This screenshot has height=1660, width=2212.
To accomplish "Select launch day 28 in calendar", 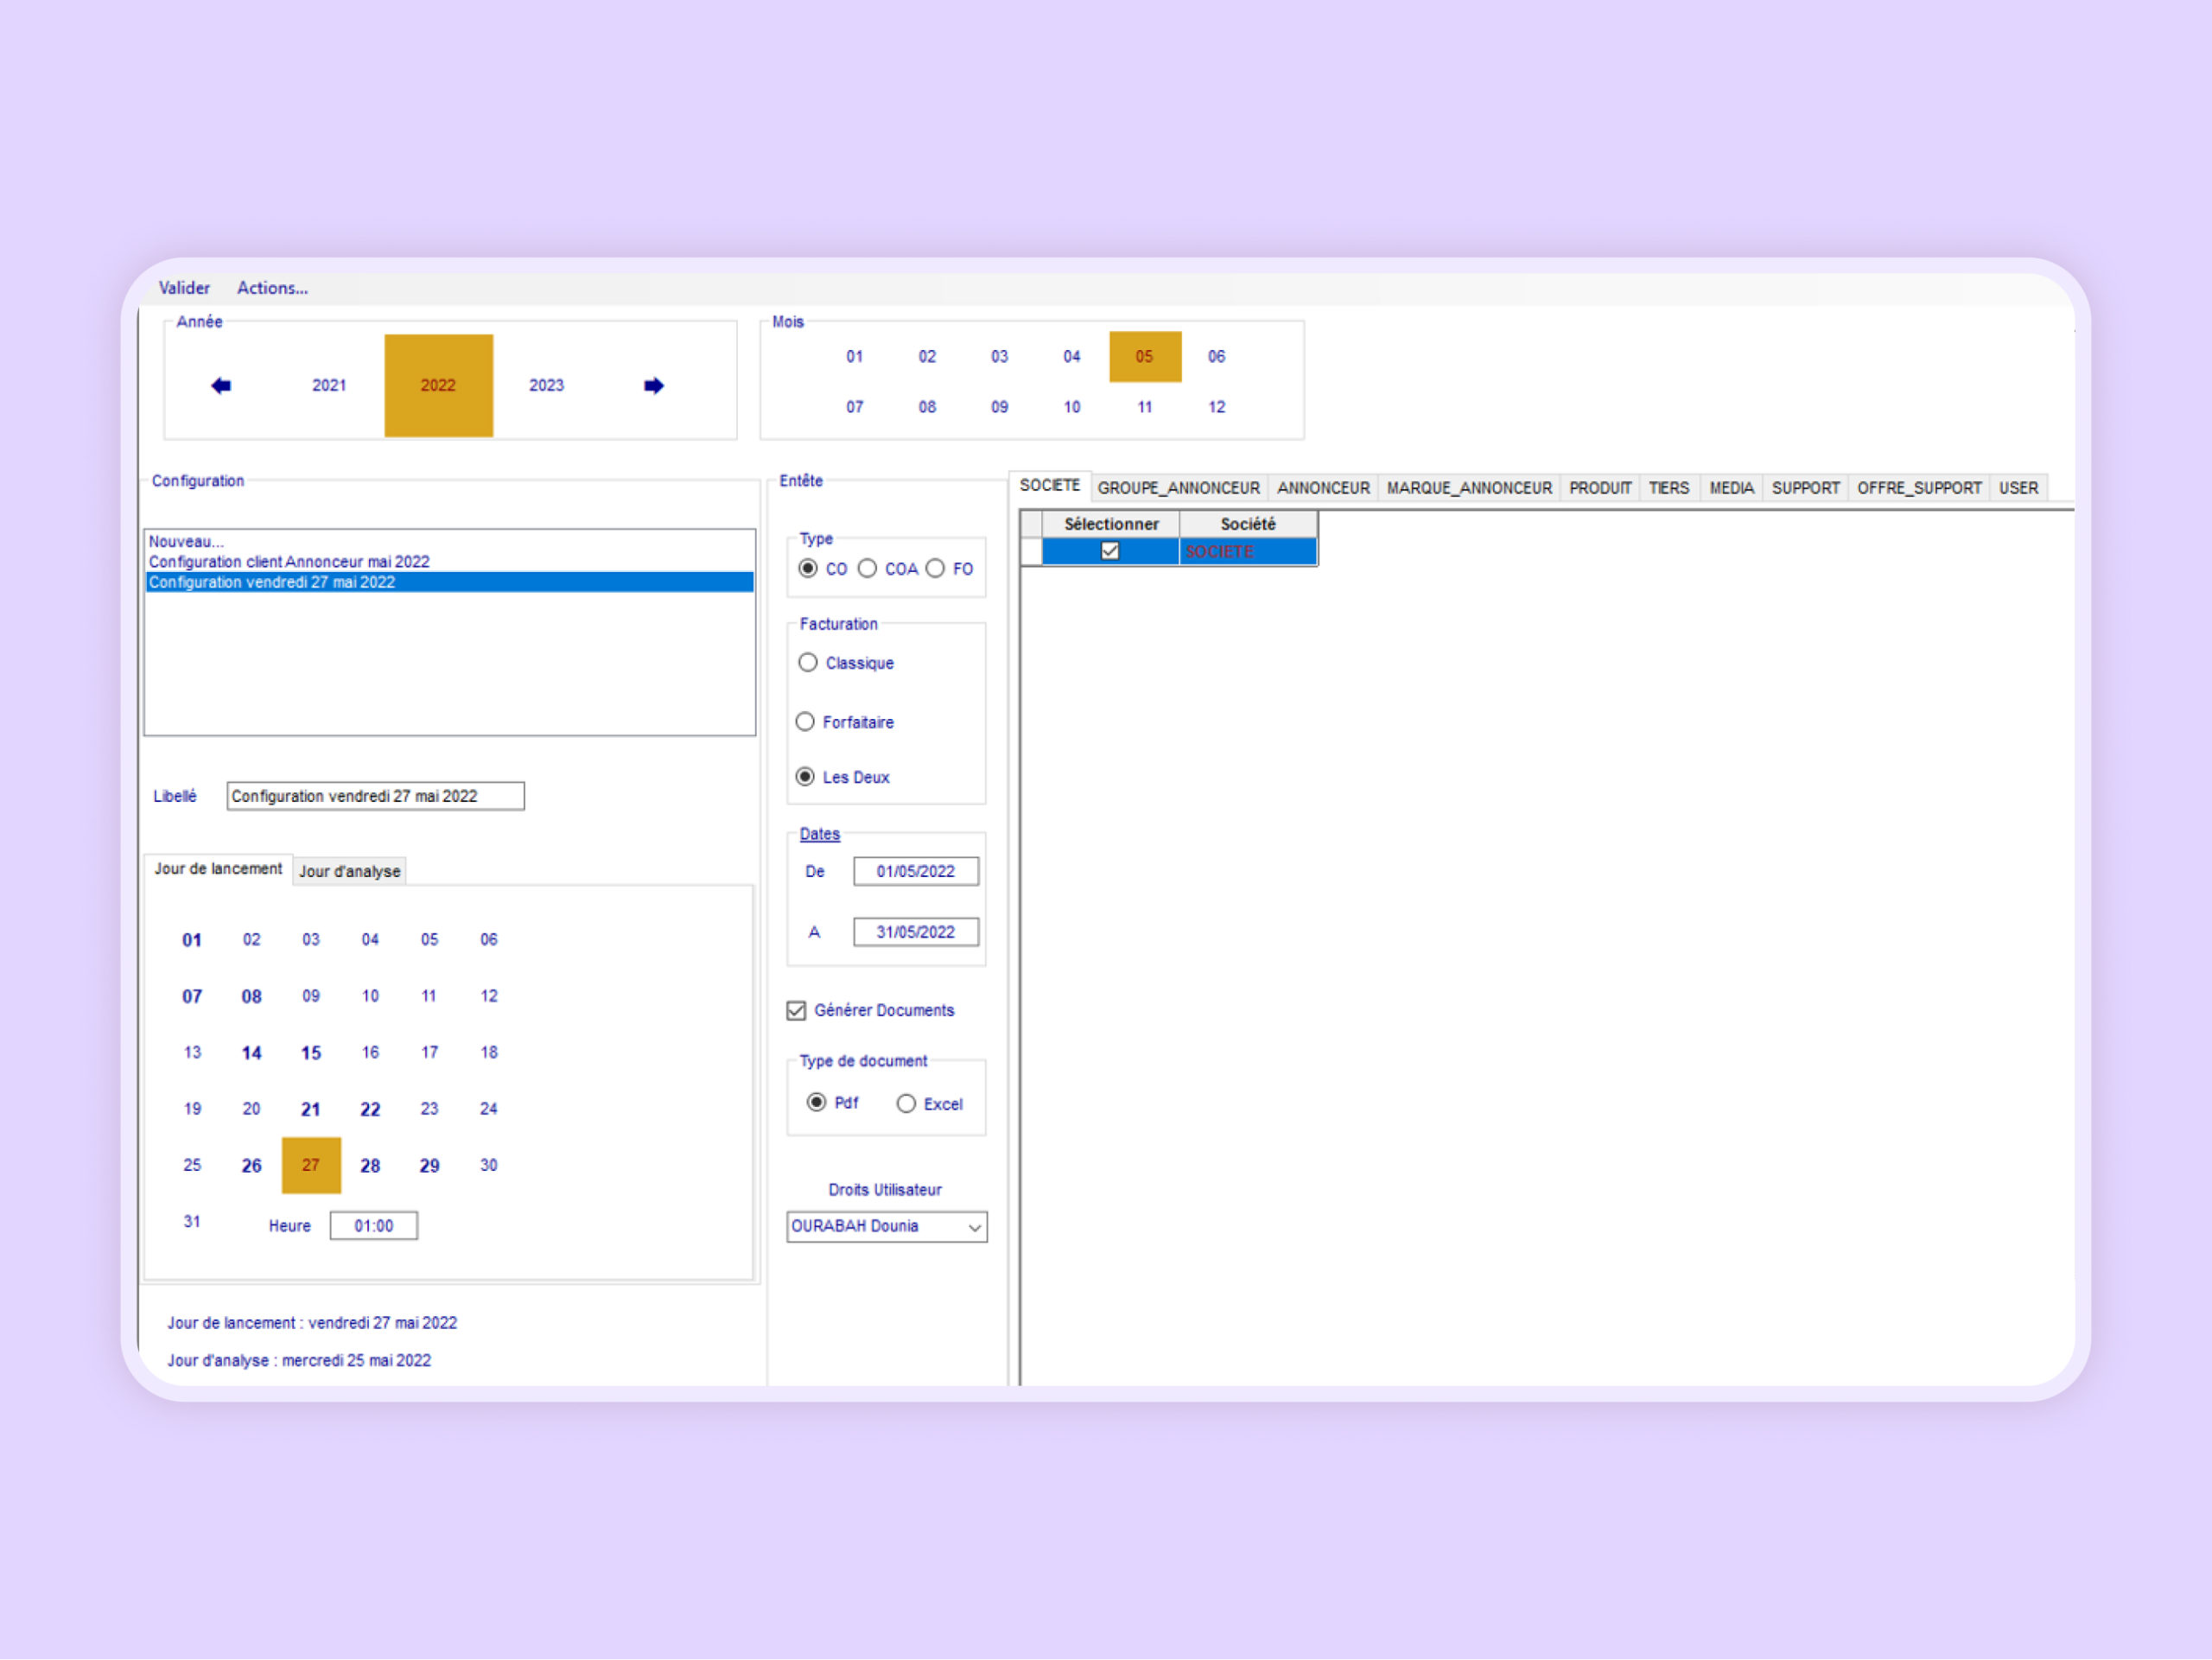I will point(370,1166).
